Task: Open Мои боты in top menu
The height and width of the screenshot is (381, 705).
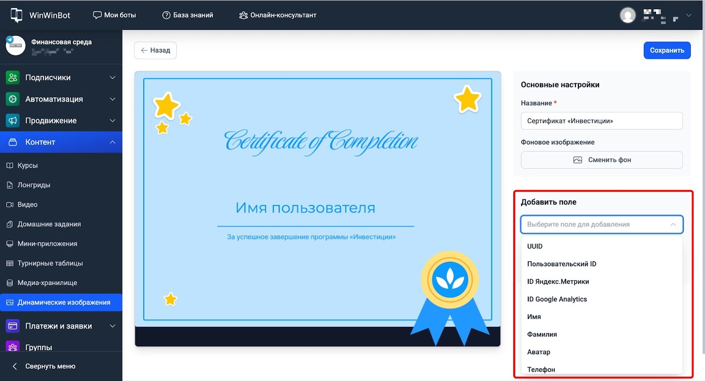Action: click(115, 15)
